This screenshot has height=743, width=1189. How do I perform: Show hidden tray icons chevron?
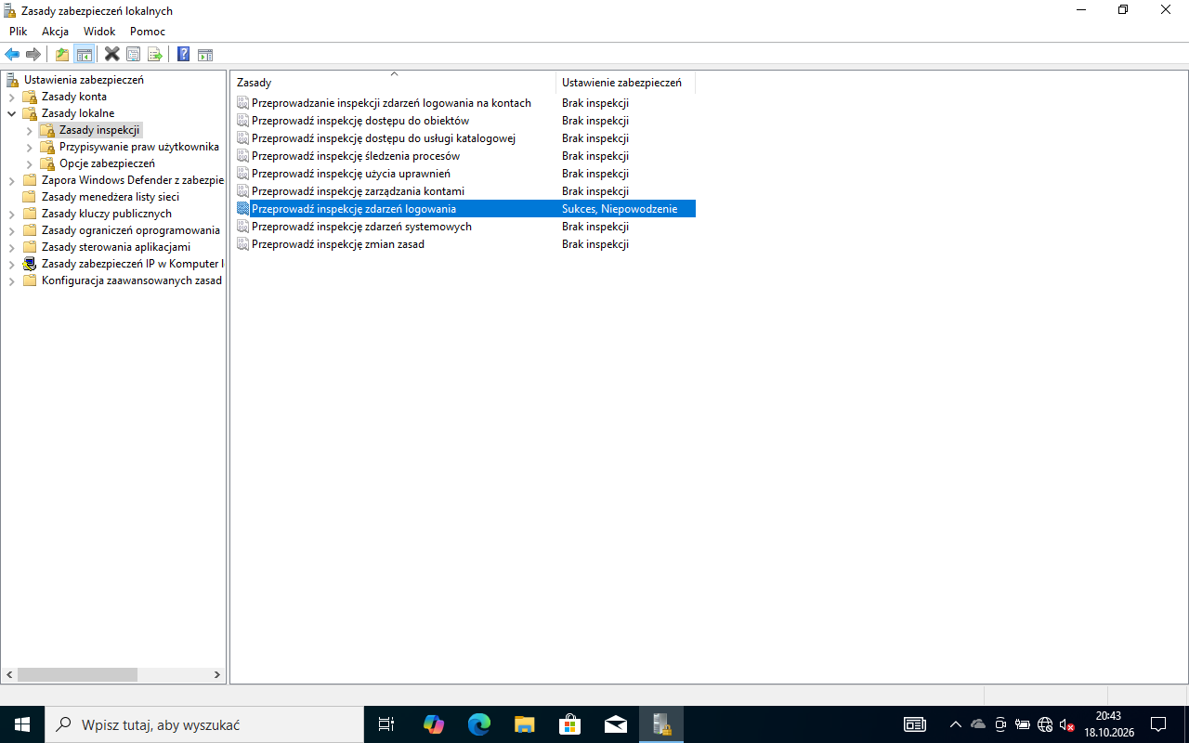[x=956, y=724]
